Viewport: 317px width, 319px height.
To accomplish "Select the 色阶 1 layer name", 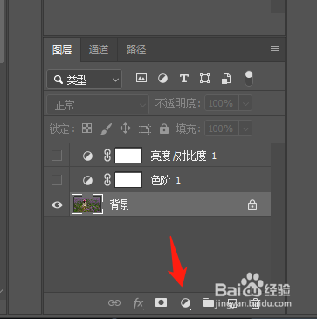I will 165,181.
